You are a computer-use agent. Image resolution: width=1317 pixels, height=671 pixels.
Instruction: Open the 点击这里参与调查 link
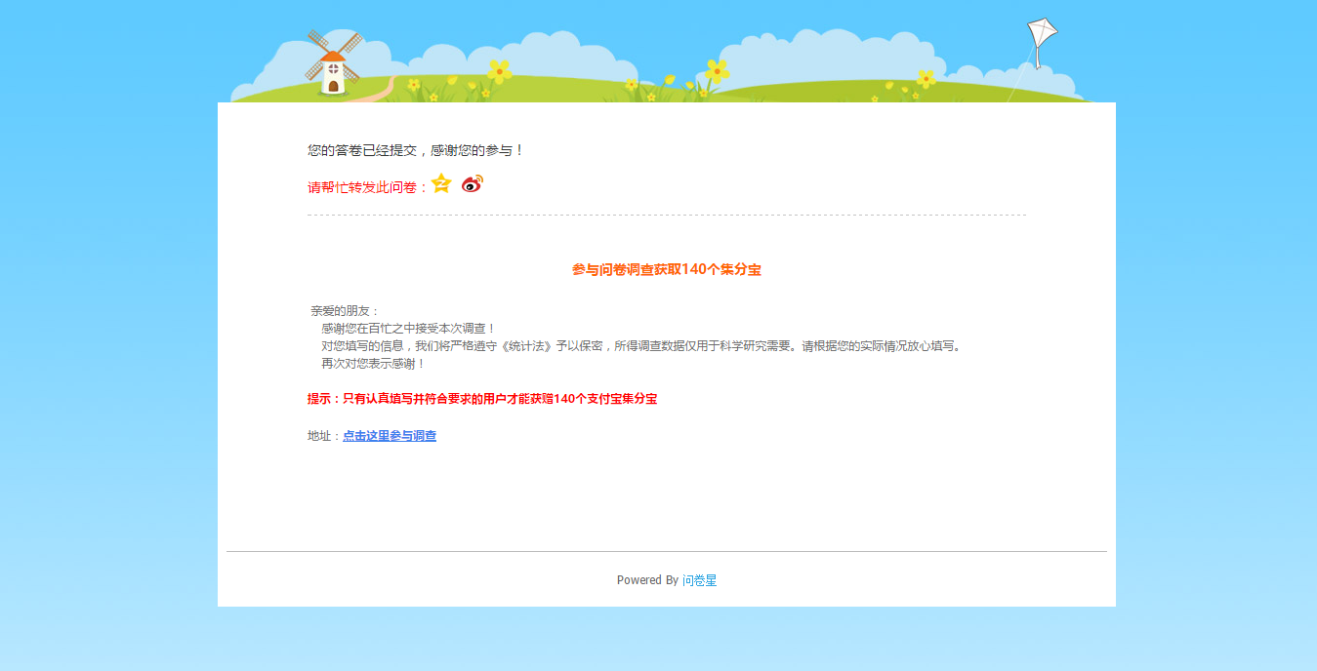[389, 435]
